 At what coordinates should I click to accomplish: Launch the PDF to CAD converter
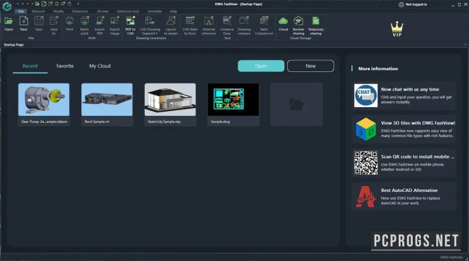130,25
